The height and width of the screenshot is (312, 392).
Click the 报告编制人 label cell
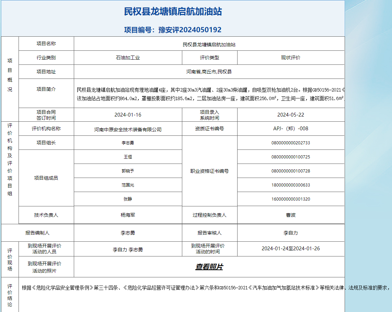pos(37,233)
